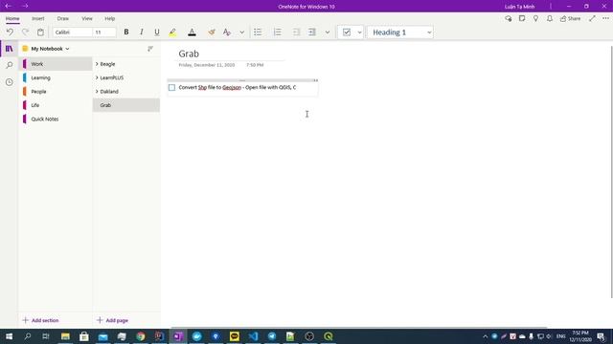Click the Share button
613x344 pixels.
[x=571, y=18]
